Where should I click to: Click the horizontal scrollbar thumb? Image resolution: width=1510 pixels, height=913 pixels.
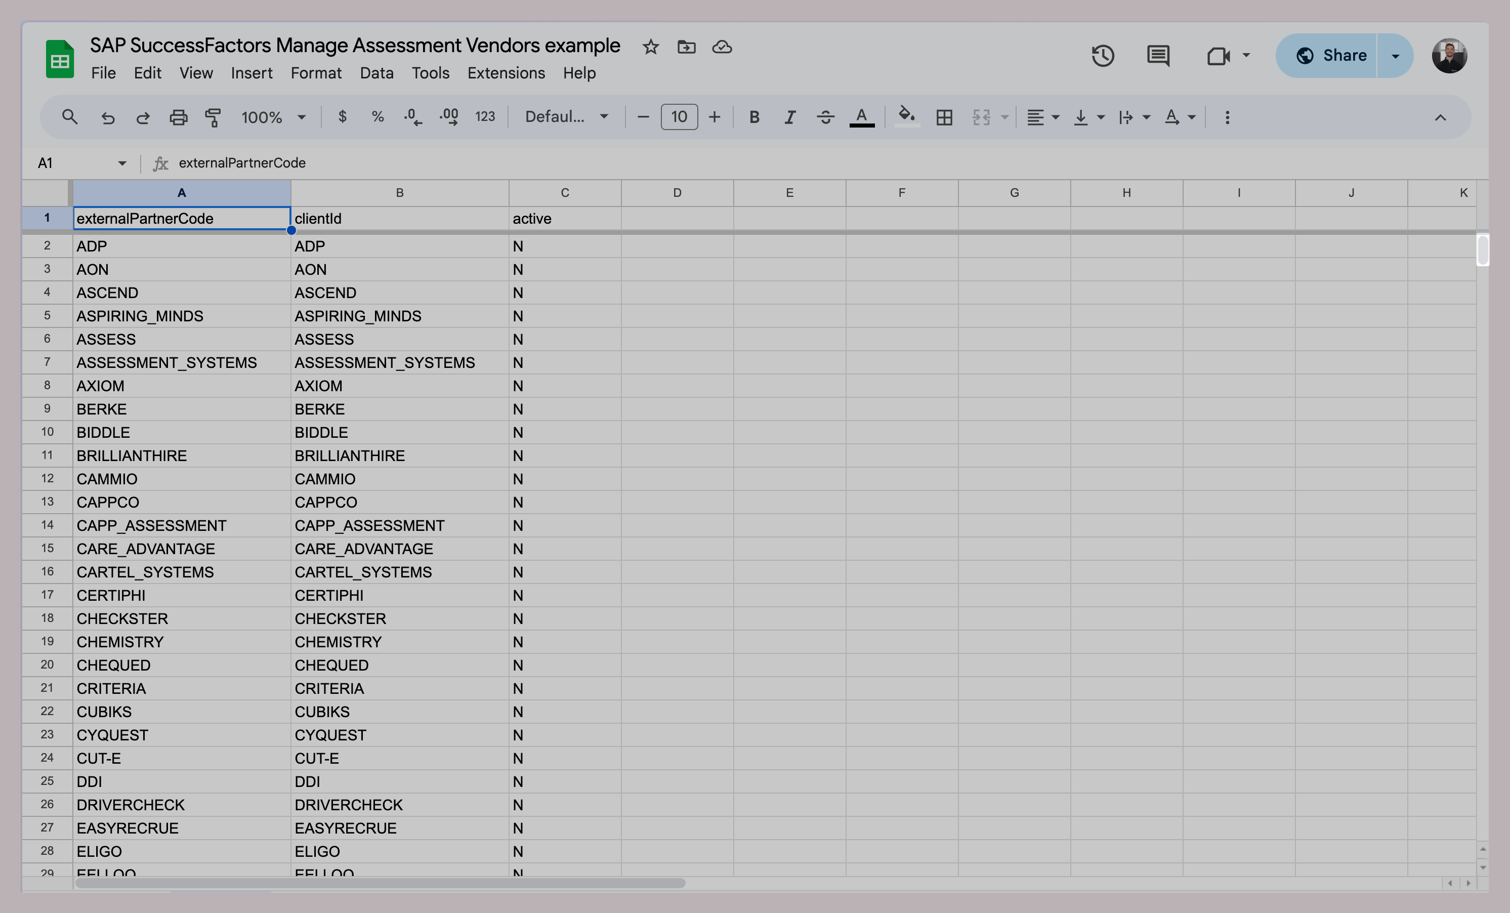point(380,883)
